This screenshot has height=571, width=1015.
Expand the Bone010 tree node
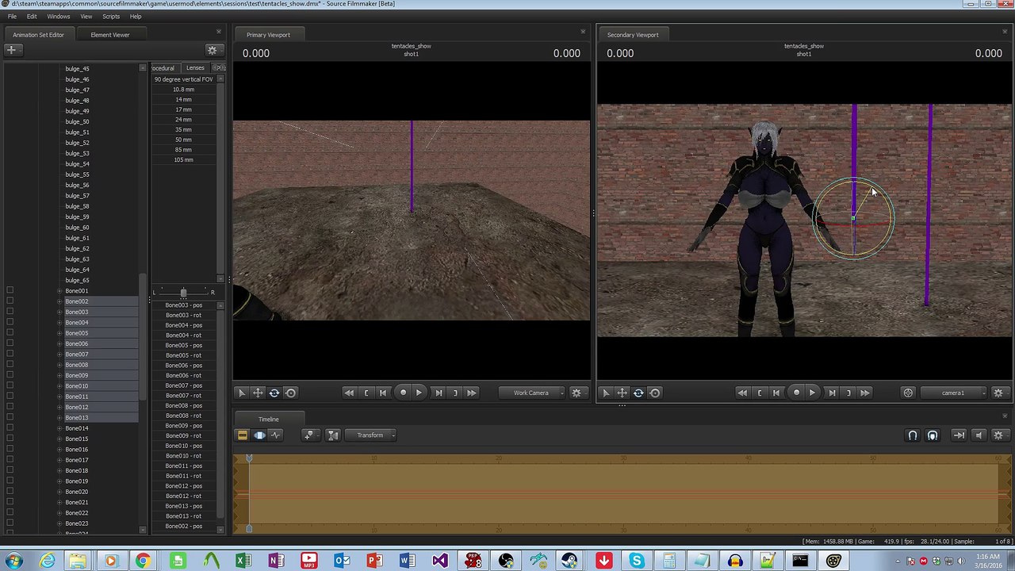[x=59, y=386]
